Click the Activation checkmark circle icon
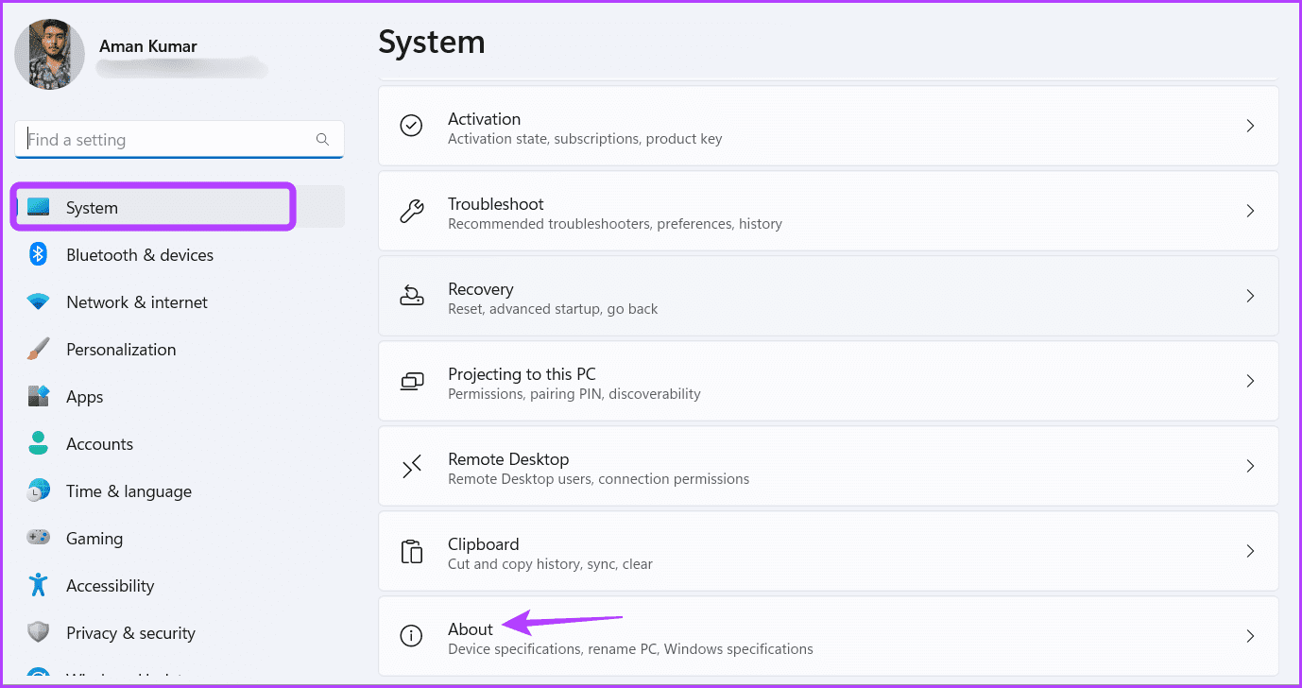 point(411,126)
